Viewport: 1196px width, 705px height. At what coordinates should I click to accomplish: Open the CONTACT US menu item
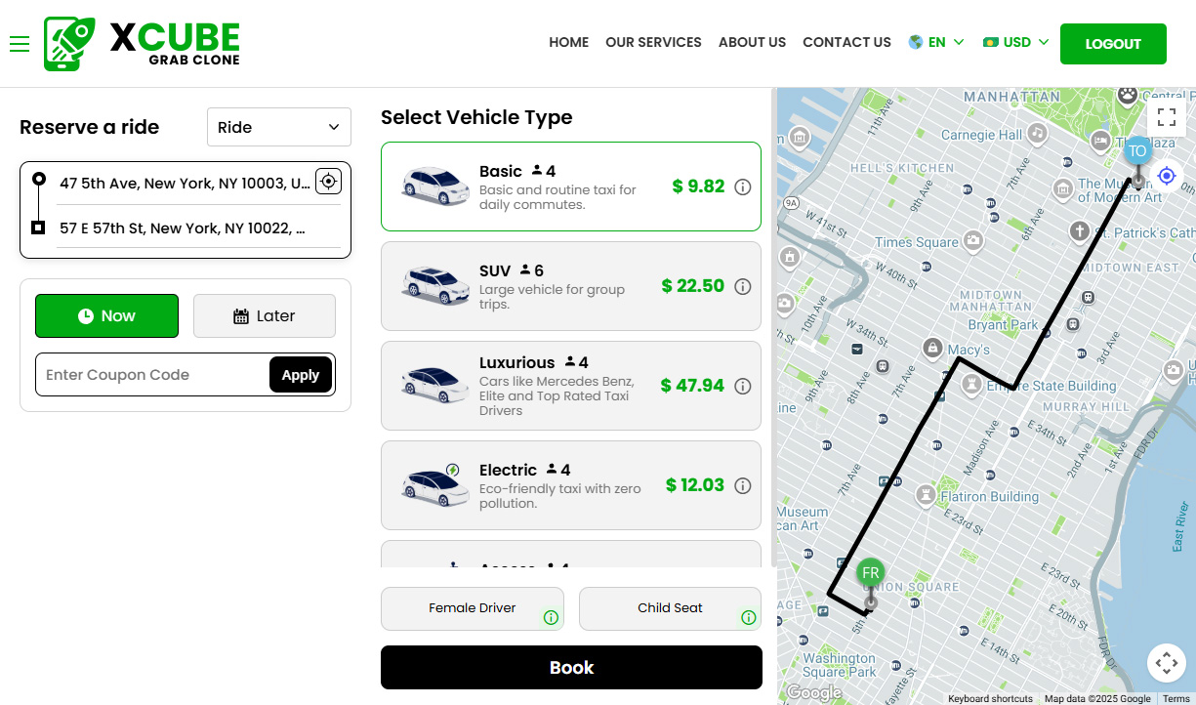pos(846,42)
